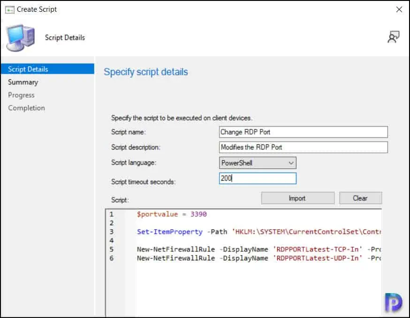Click the 'Script timeout seconds:' label
Screen dimensions: 410x318
point(143,182)
